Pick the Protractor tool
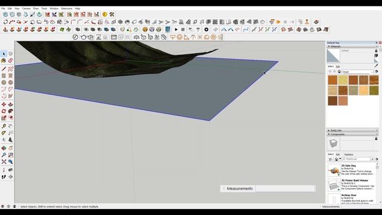 tap(4, 133)
